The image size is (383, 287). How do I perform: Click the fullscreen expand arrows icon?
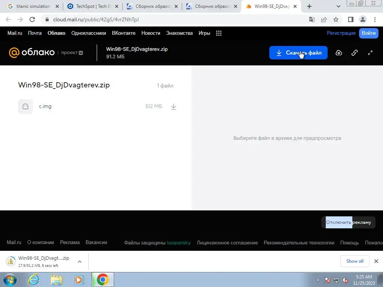(370, 53)
